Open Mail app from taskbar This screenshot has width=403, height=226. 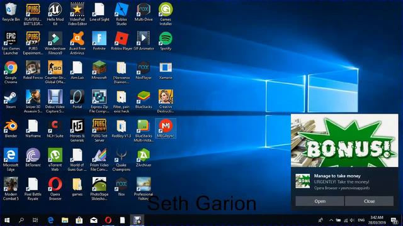pyautogui.click(x=94, y=220)
